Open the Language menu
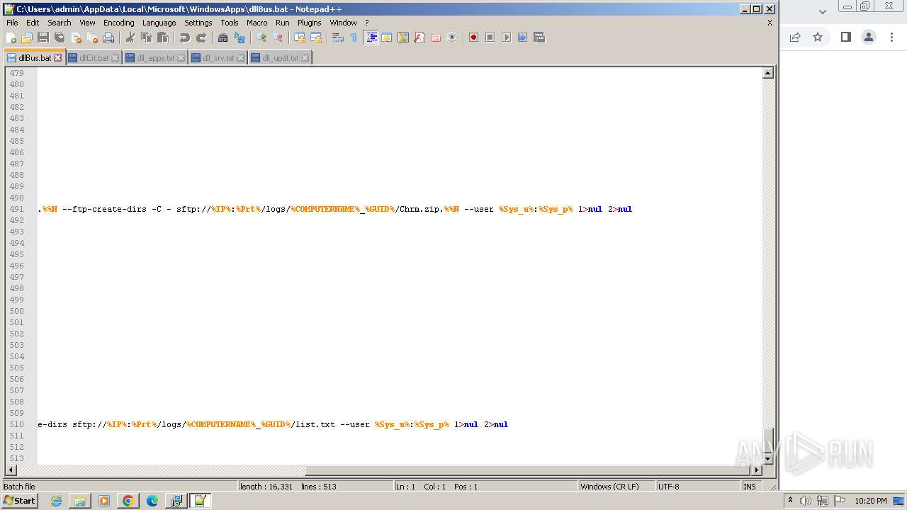This screenshot has width=907, height=510. click(x=159, y=23)
